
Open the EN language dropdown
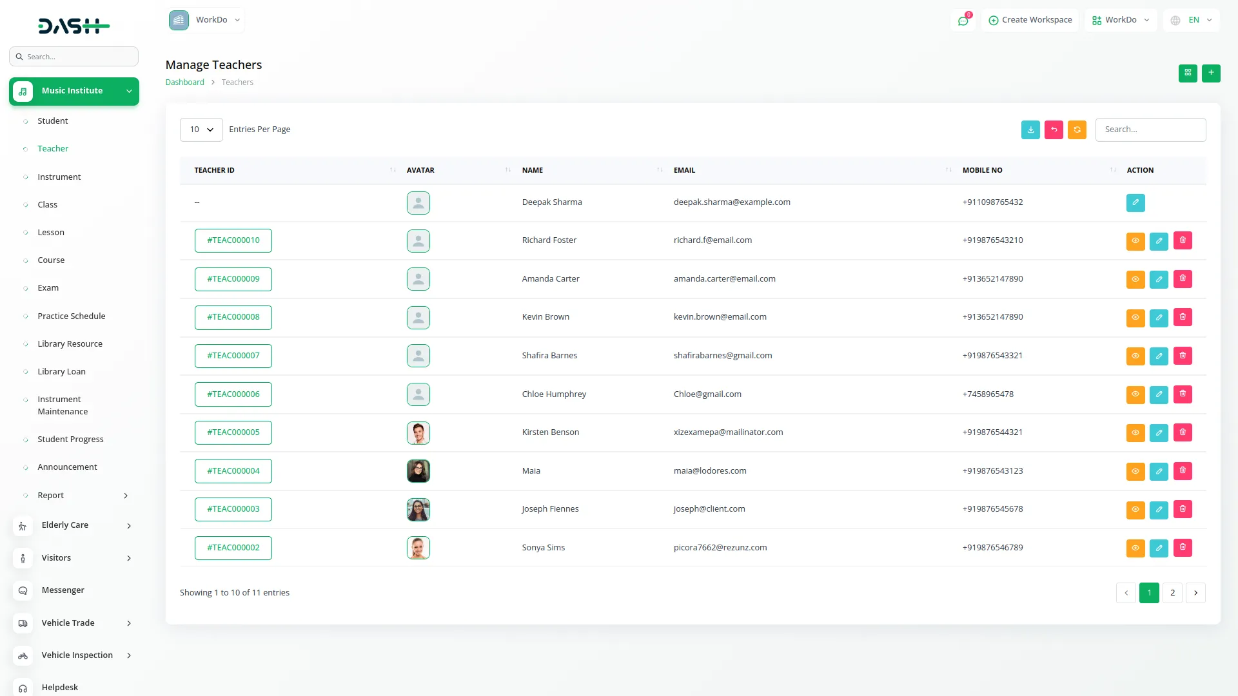tap(1192, 20)
